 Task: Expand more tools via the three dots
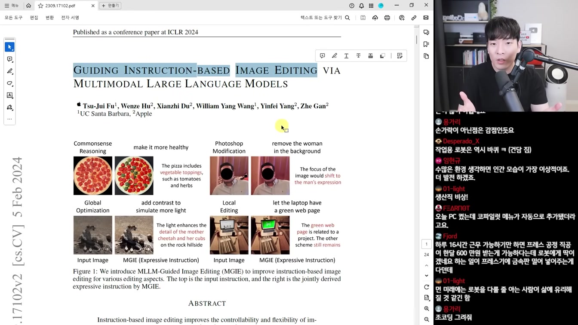[9, 119]
